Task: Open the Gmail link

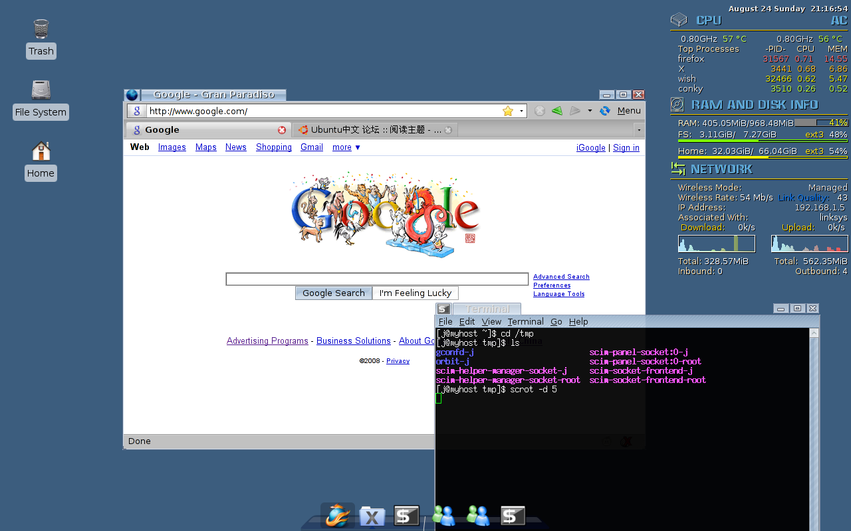Action: 312,147
